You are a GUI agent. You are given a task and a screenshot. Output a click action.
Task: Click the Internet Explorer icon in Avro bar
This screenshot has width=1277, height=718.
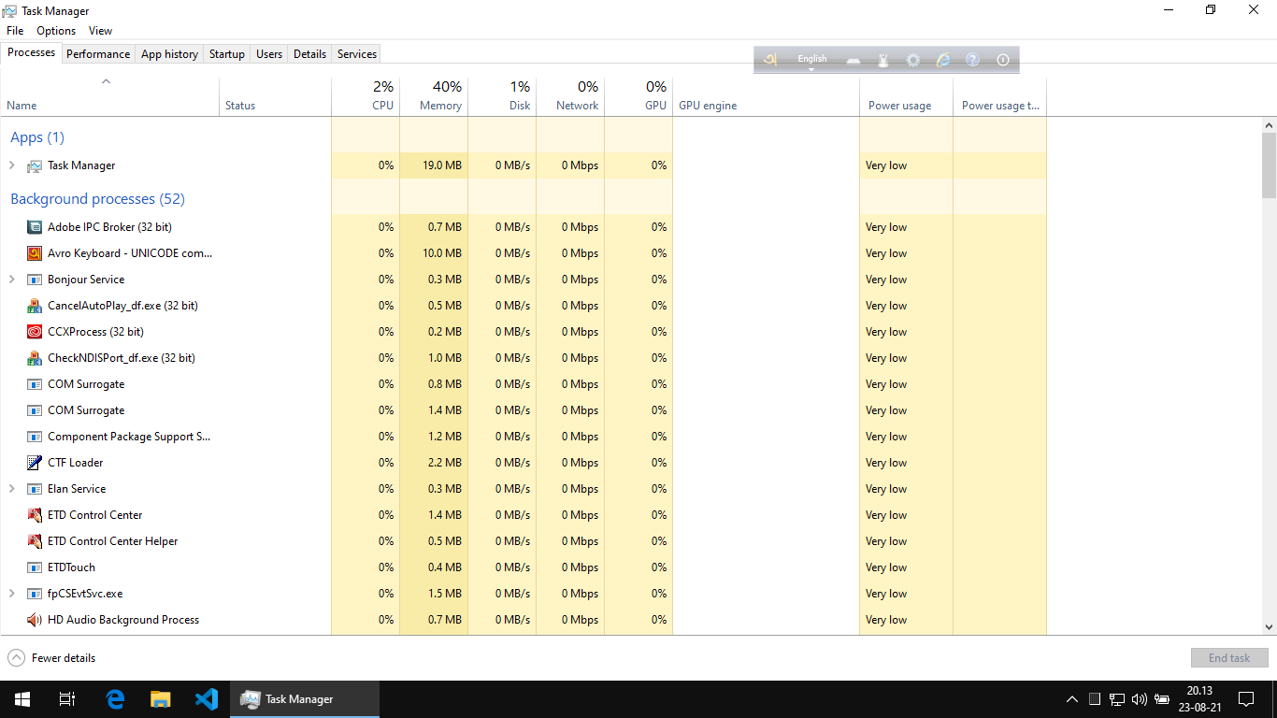(x=943, y=60)
